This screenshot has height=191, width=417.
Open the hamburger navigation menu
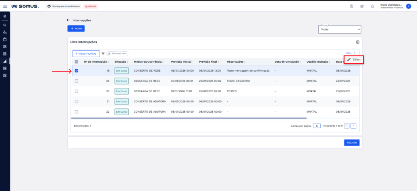tap(5, 6)
